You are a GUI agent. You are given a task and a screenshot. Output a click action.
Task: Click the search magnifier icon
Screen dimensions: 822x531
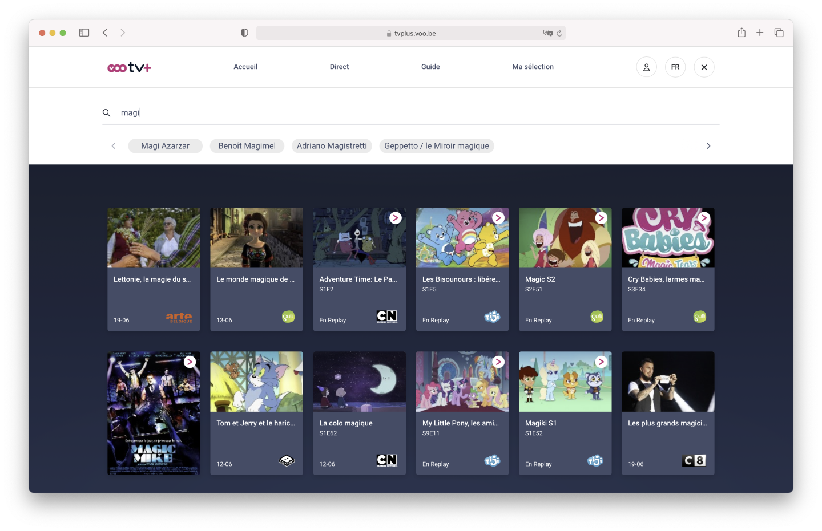pos(107,112)
